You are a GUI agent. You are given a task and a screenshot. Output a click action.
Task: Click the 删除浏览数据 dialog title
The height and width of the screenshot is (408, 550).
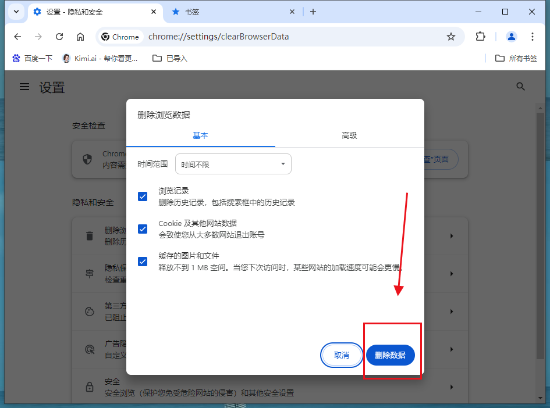pos(164,115)
